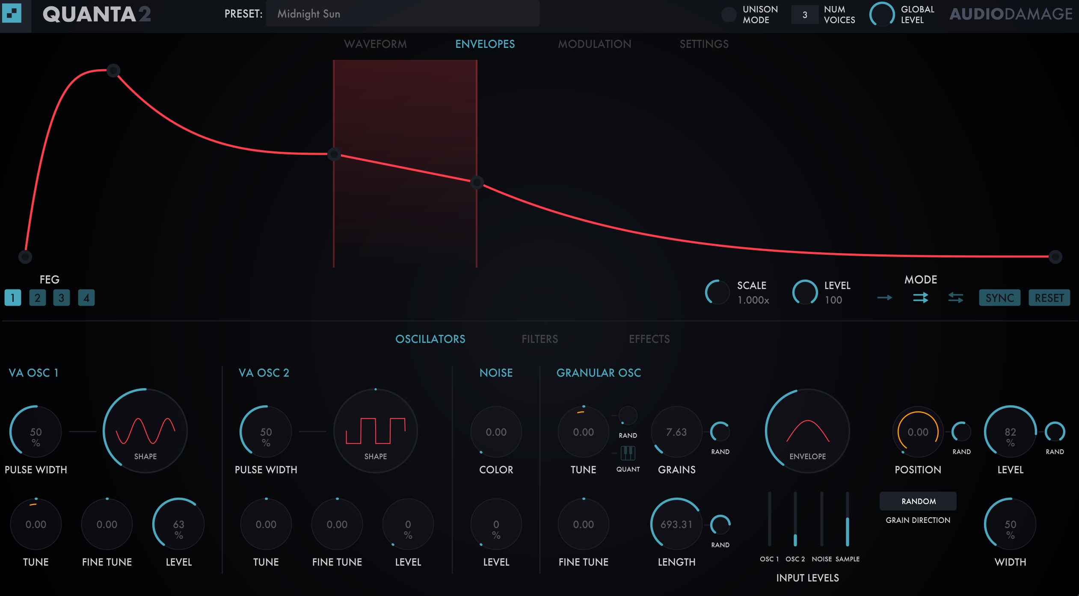Select the one-shot envelope mode arrow icon

tap(886, 298)
